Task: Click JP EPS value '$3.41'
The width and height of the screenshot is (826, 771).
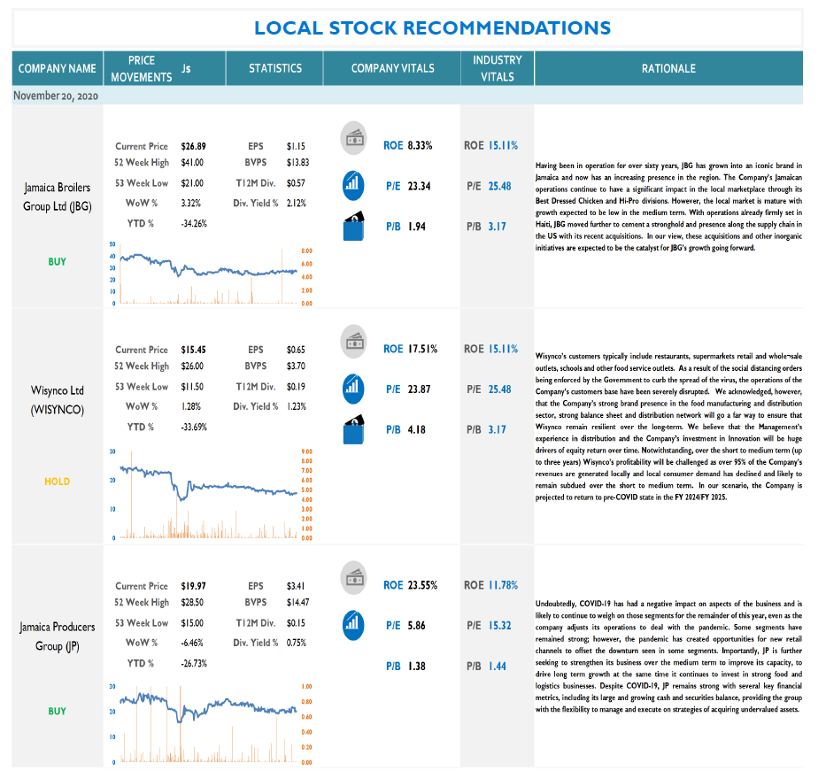Action: [296, 586]
